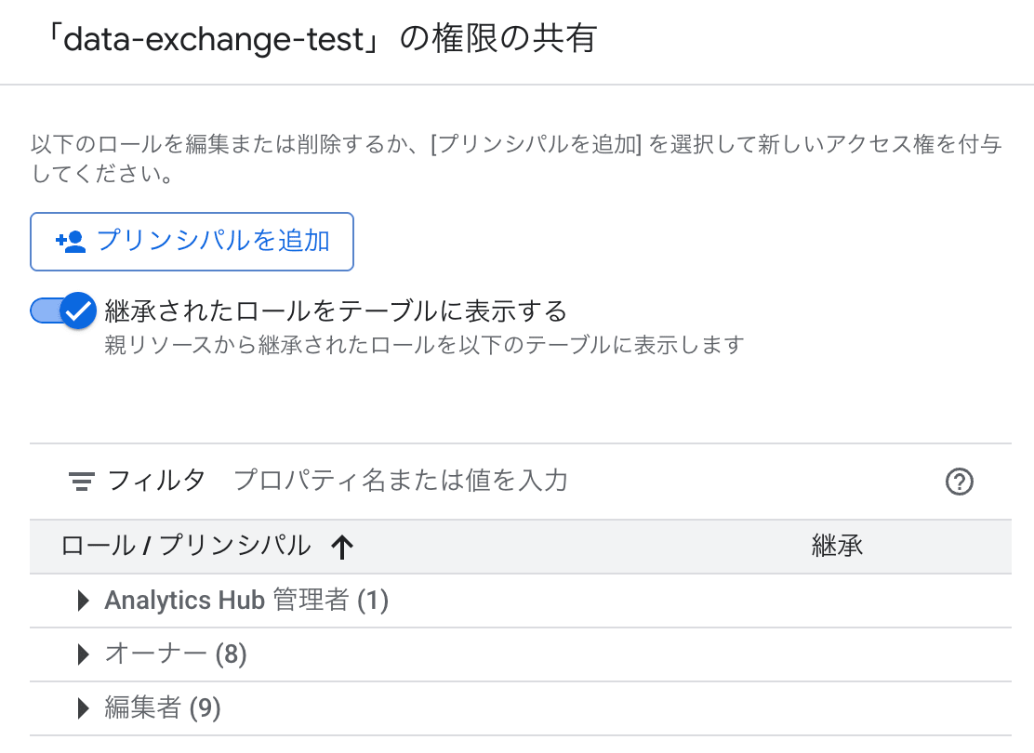
Task: Click the disclosure triangle next to 編集者
Action: tap(82, 708)
